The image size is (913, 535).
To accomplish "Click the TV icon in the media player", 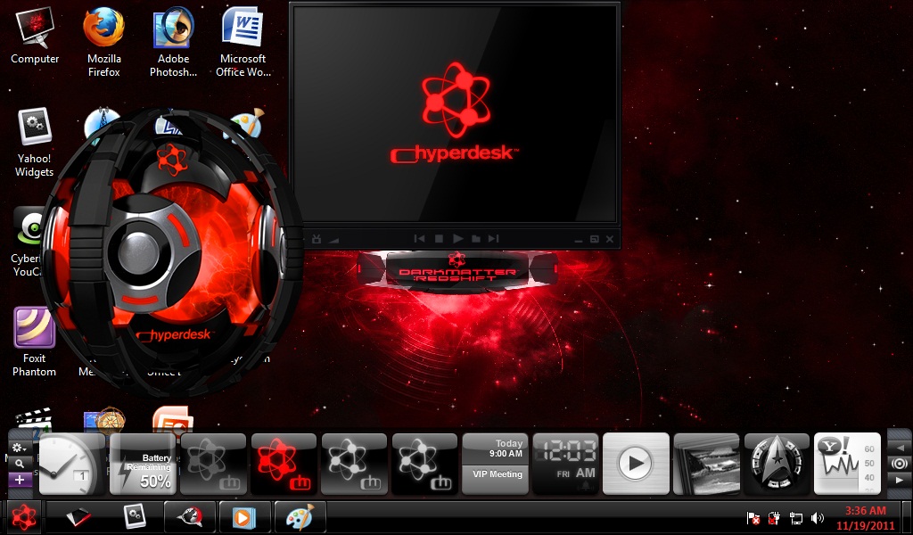I will pyautogui.click(x=317, y=239).
